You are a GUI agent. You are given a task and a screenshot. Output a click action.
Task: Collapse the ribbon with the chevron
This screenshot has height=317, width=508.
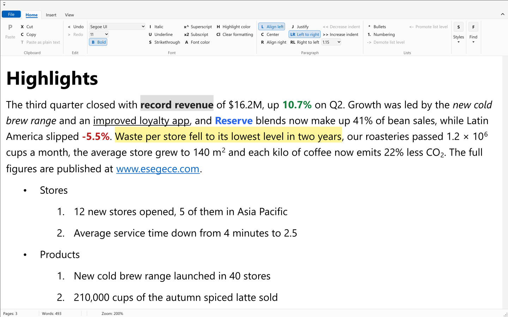click(502, 14)
